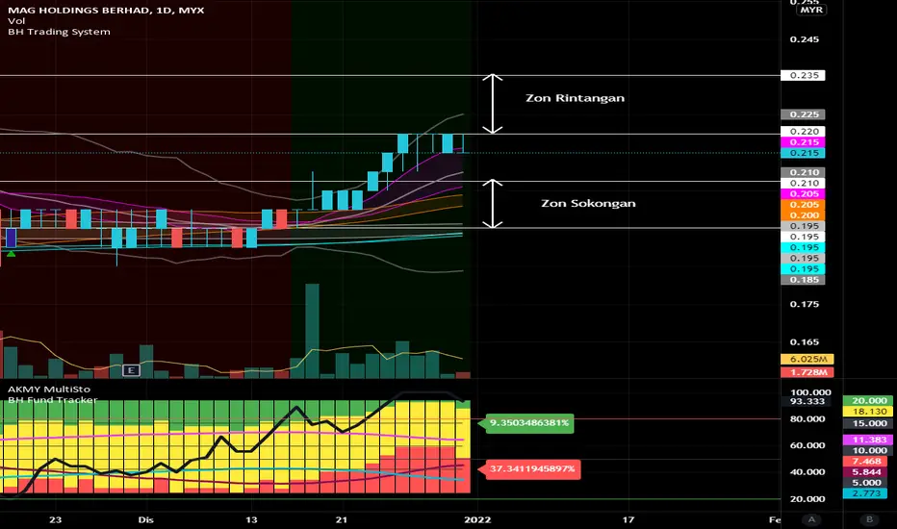Click the green 9.3503486381% label

pyautogui.click(x=529, y=422)
